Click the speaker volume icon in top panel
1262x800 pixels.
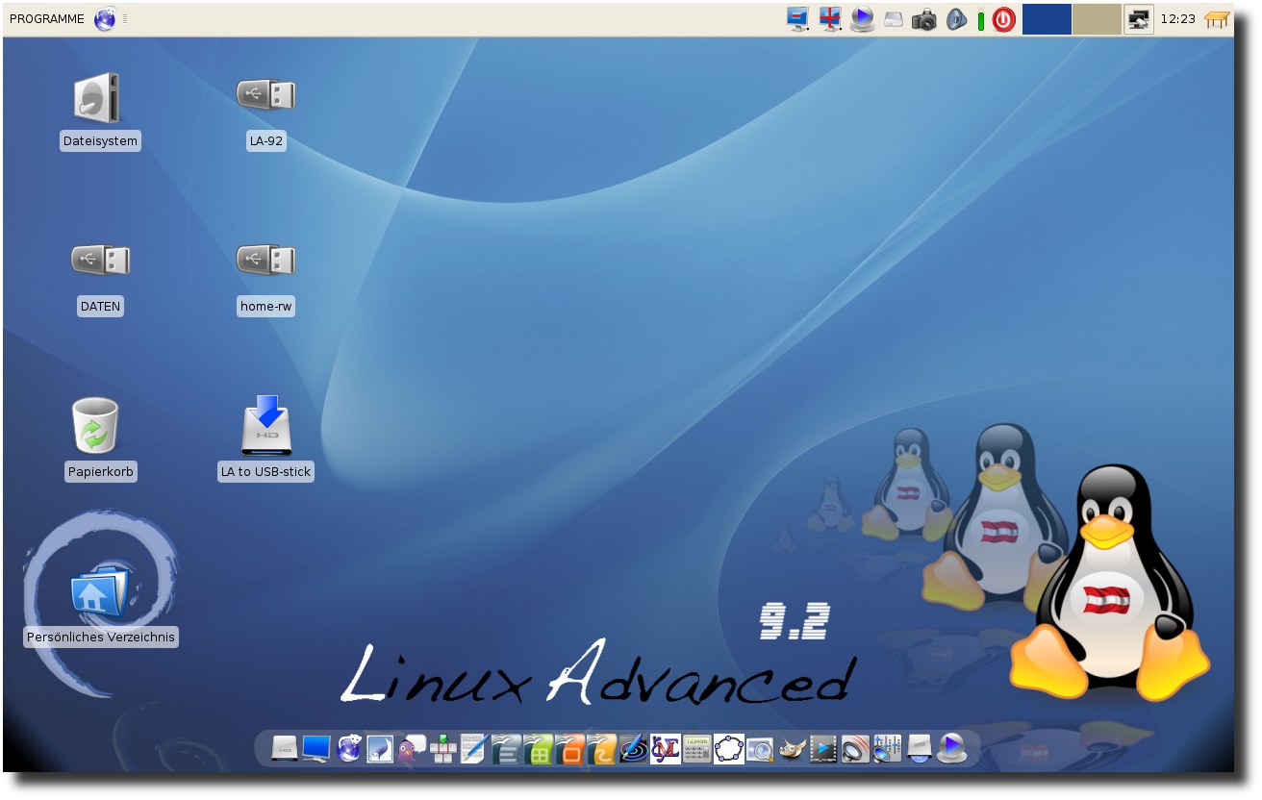956,19
